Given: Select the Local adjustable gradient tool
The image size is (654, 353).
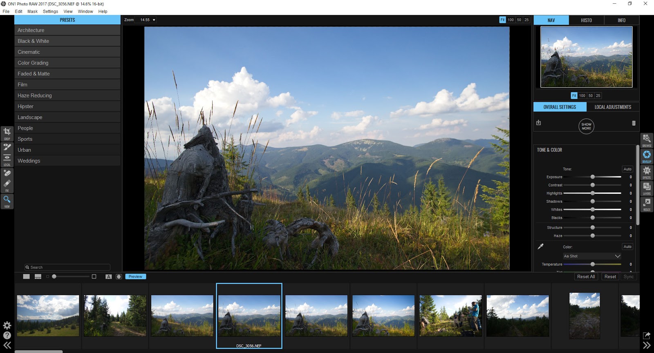Looking at the screenshot, I should (7, 159).
